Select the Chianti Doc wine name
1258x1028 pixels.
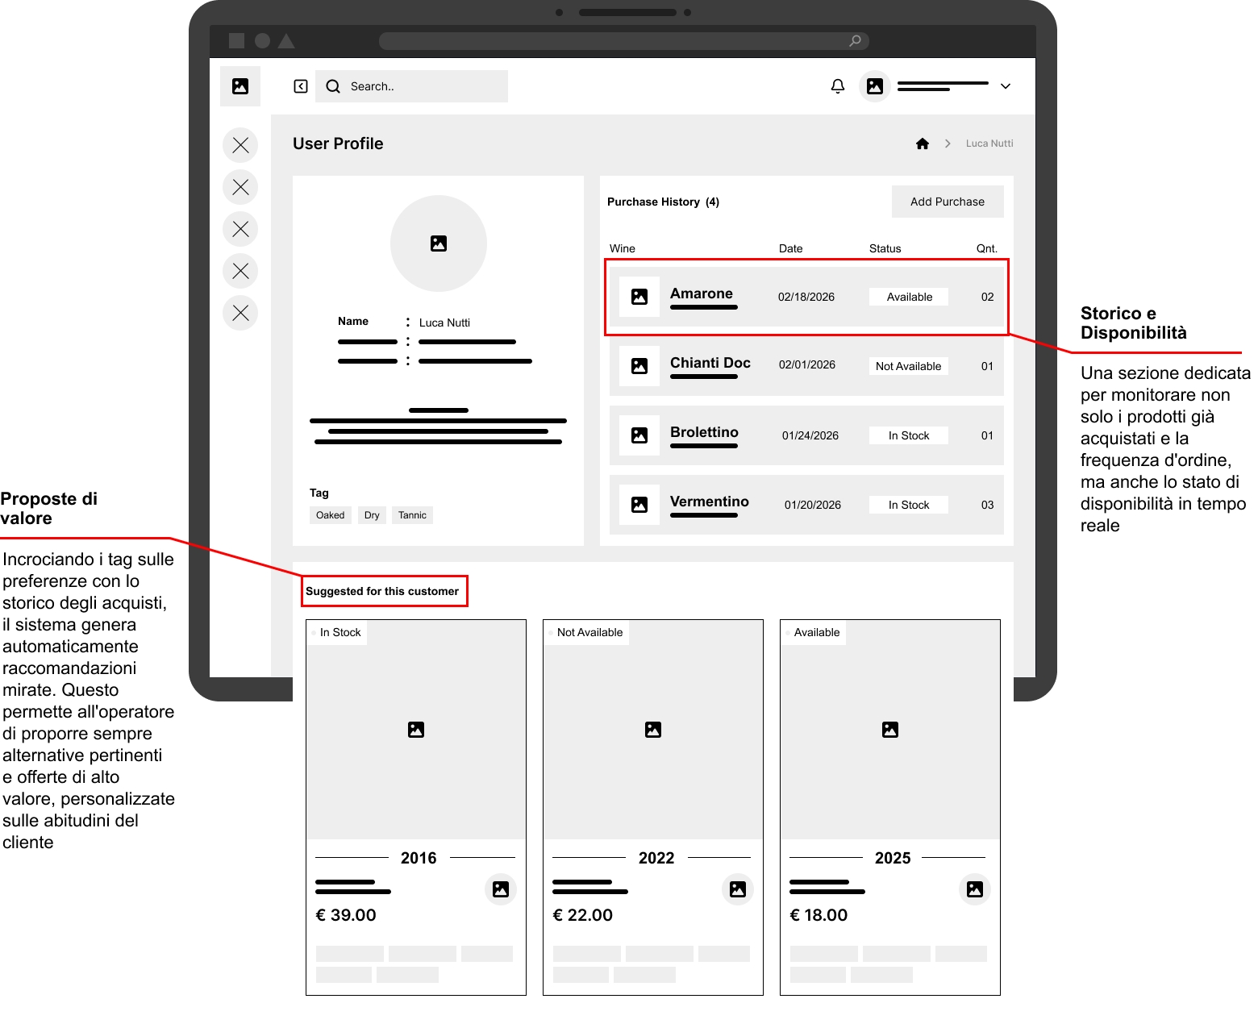point(710,363)
